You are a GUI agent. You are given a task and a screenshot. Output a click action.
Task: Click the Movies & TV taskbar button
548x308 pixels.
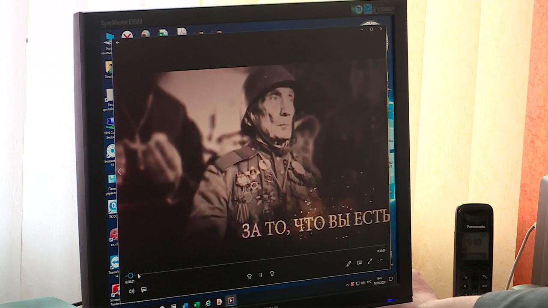230,300
